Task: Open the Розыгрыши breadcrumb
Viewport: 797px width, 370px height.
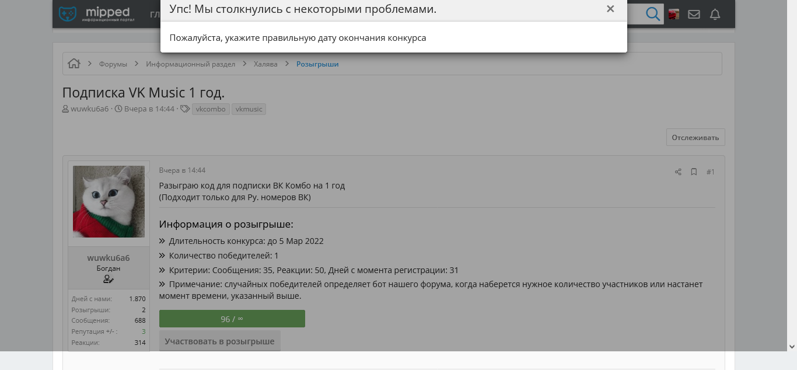Action: pos(317,64)
